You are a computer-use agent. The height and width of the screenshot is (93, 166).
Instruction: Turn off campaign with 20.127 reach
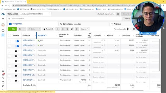[17, 46]
